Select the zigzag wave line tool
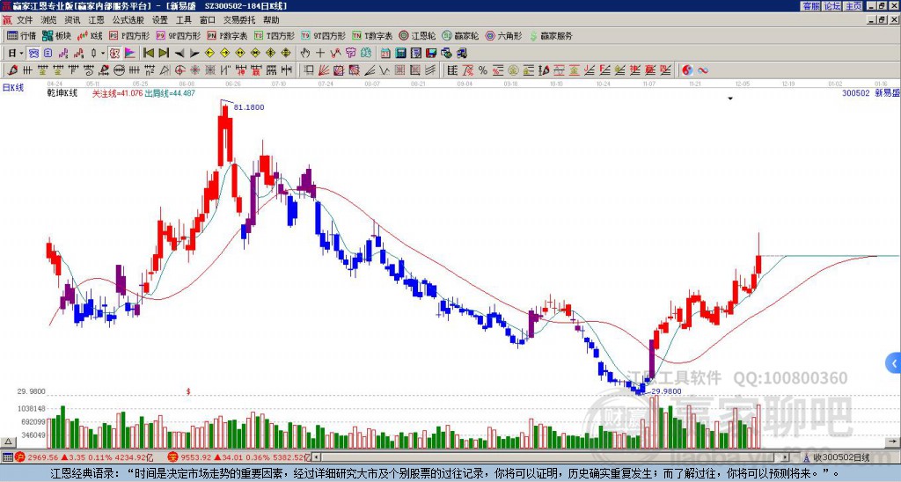901x482 pixels. coord(385,70)
